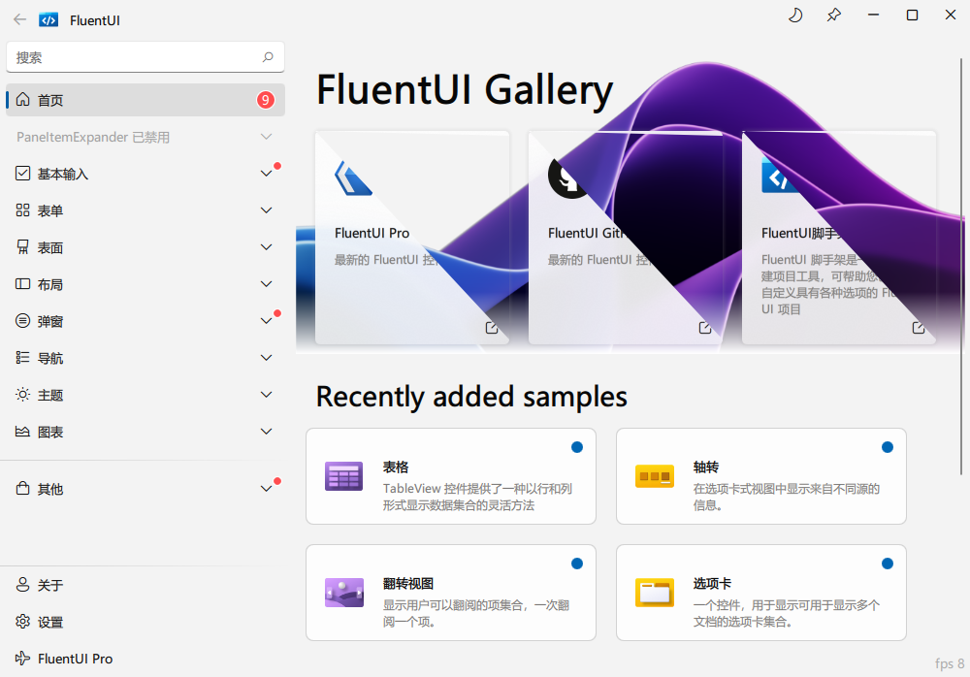
Task: Go back with the arrow icon
Action: pyautogui.click(x=19, y=19)
